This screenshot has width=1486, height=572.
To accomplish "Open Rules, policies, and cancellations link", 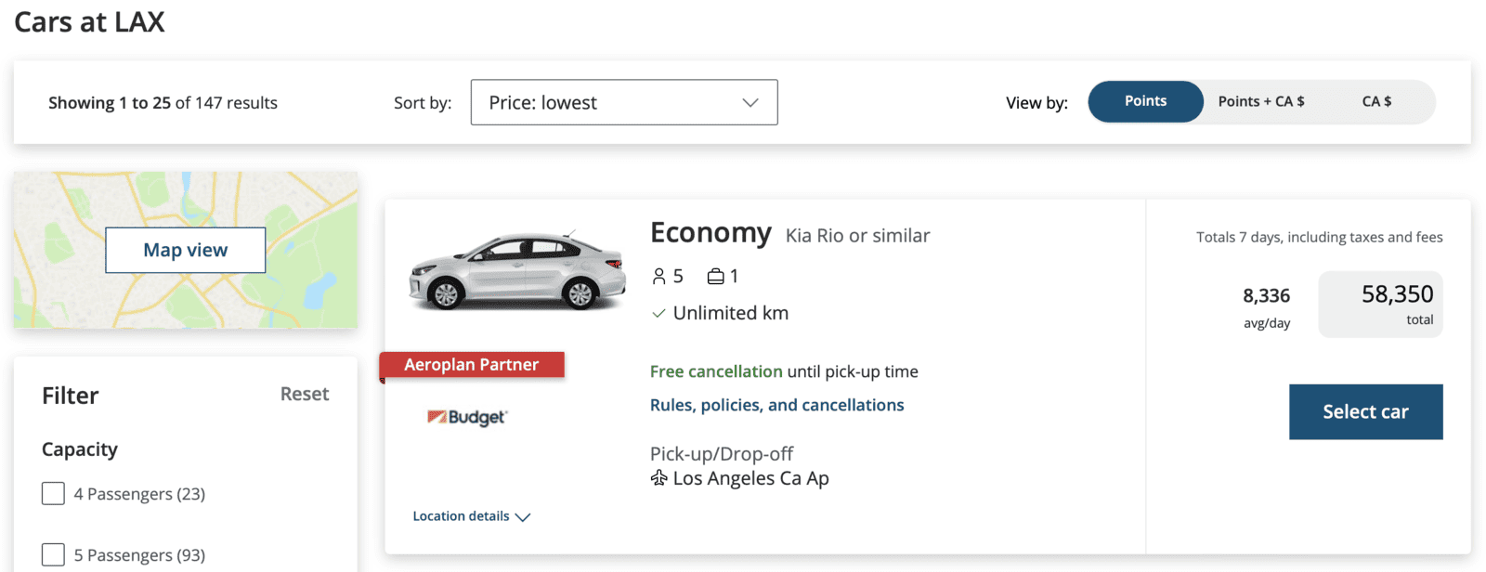I will pyautogui.click(x=776, y=405).
